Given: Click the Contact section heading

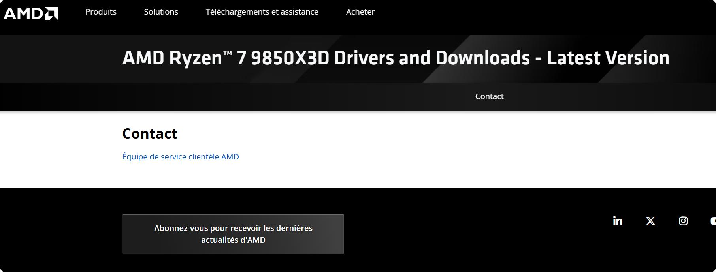Looking at the screenshot, I should coord(150,133).
